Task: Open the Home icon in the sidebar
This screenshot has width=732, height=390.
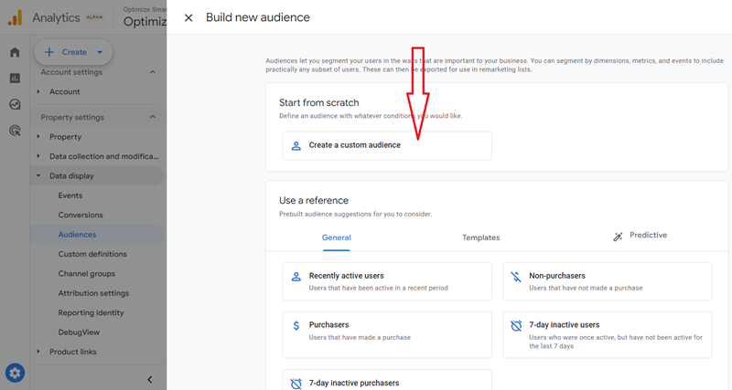Action: (x=15, y=52)
